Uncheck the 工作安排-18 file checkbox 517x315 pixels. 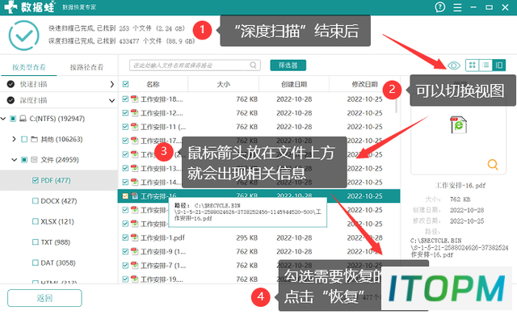click(125, 99)
